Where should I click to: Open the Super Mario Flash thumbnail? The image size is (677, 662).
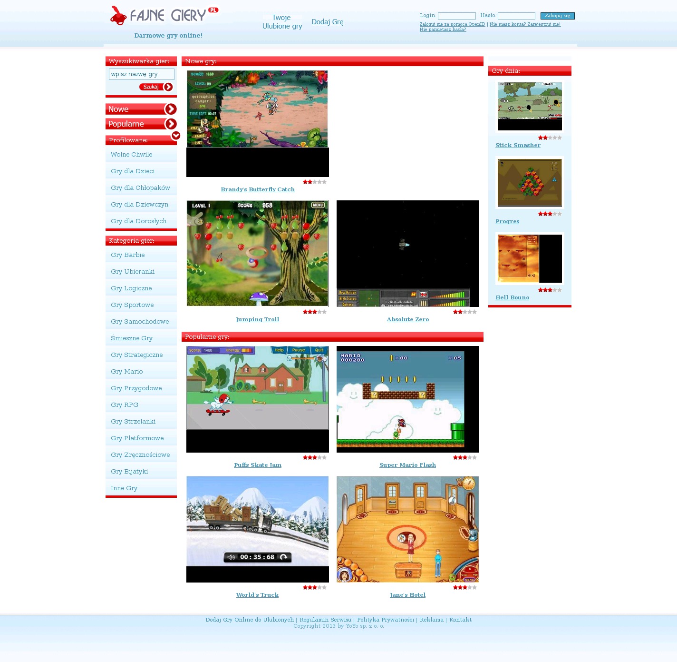407,399
